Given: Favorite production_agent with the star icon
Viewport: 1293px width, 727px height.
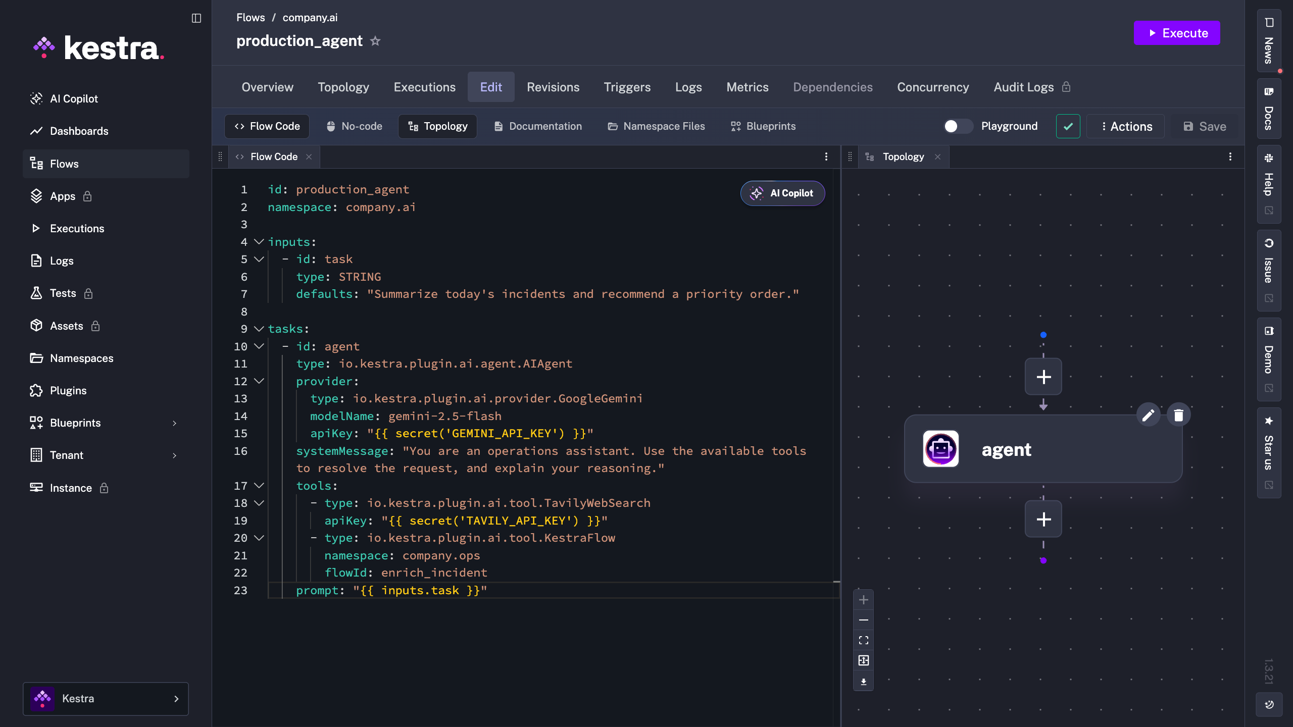Looking at the screenshot, I should [375, 41].
